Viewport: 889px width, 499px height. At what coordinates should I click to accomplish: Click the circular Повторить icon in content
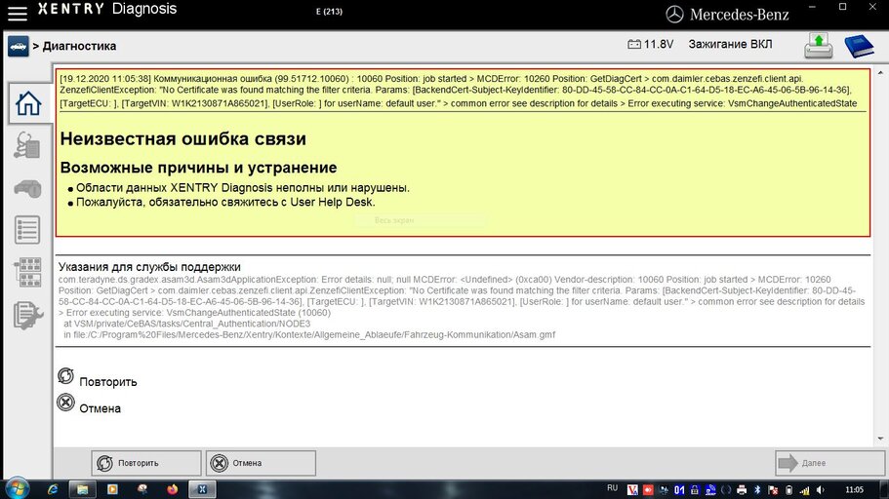point(65,375)
